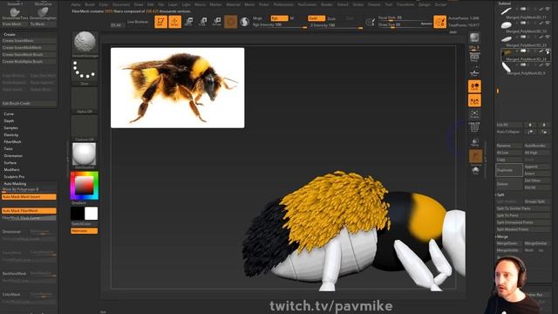
Task: Toggle the Transp transparency icon
Action: [x=475, y=142]
